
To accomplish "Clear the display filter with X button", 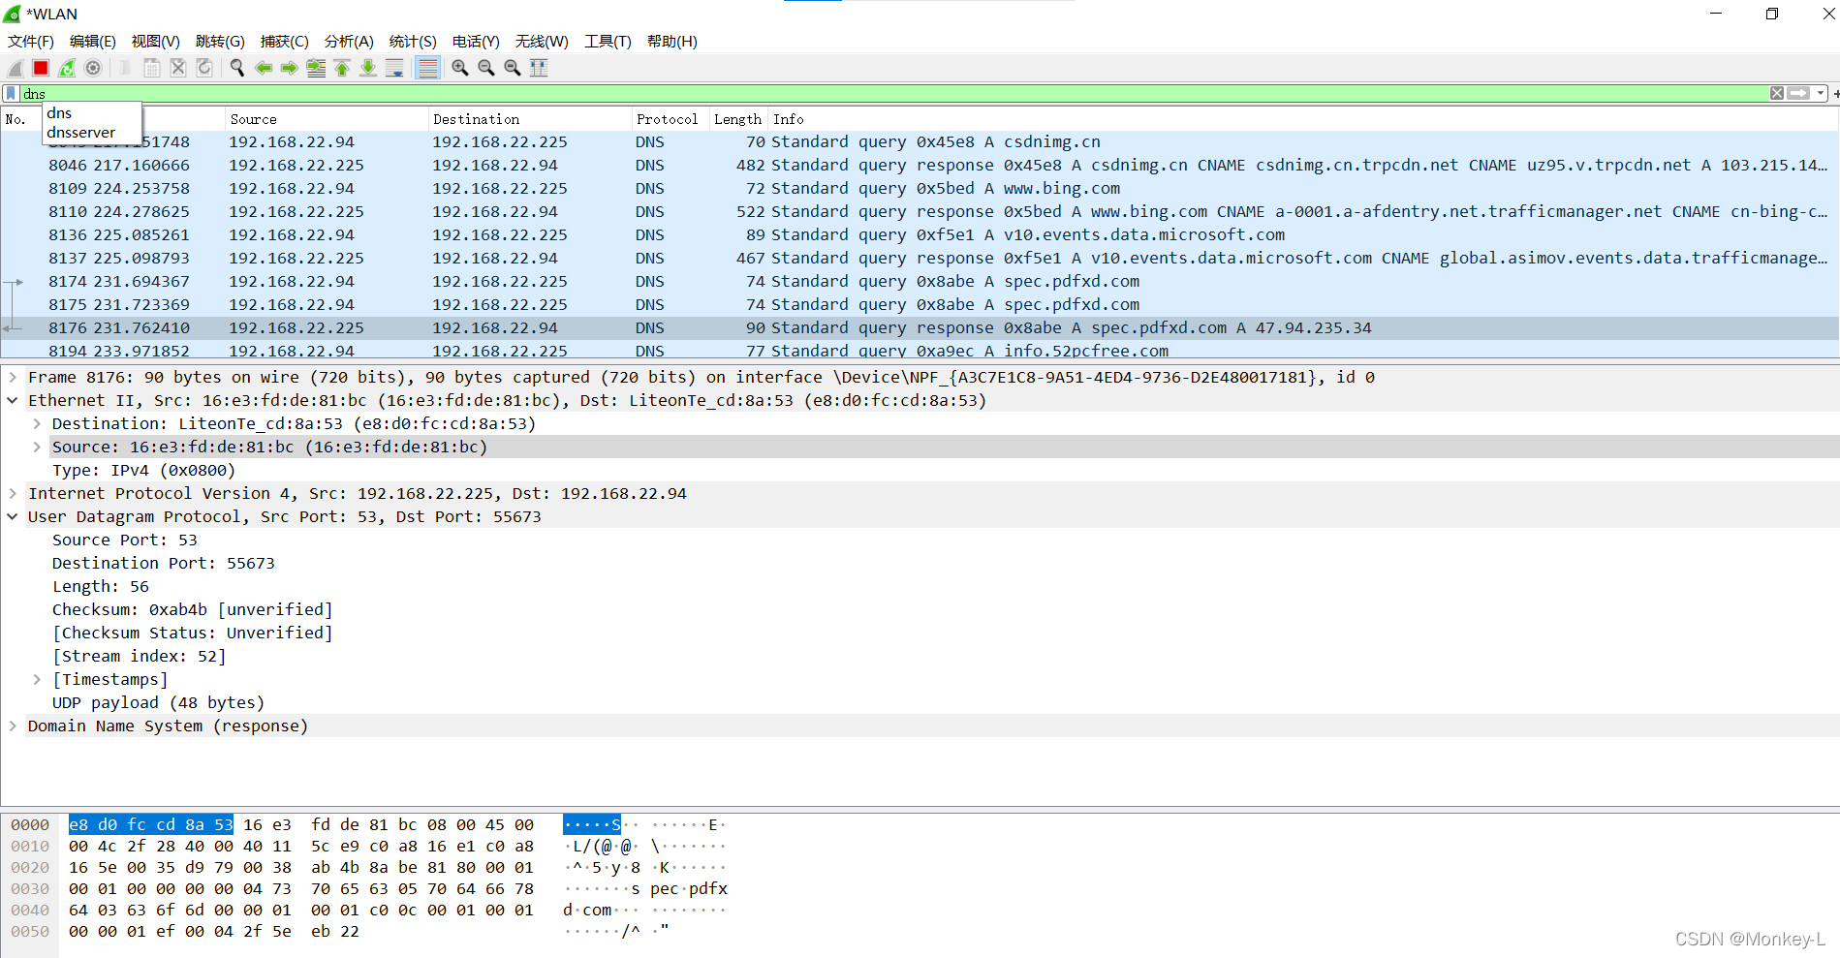I will pos(1777,93).
